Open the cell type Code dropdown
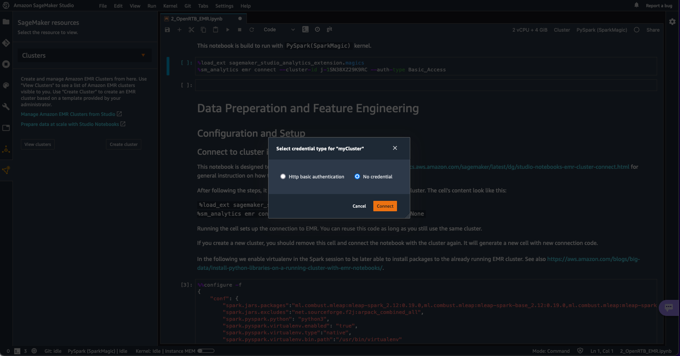Image resolution: width=680 pixels, height=356 pixels. click(279, 30)
